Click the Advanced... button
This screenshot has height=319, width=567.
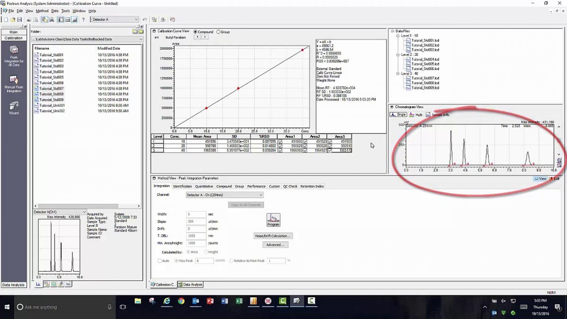[275, 245]
